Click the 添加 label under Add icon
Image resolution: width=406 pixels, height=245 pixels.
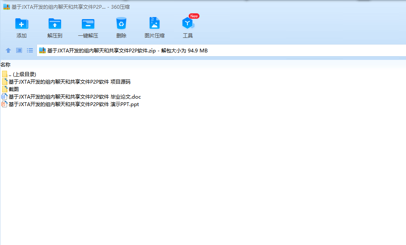22,35
